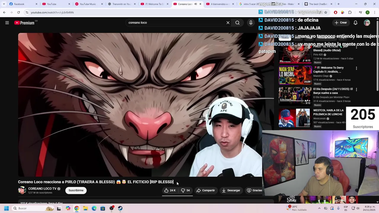Image resolution: width=379 pixels, height=213 pixels.
Task: Toggle microphone icon in system tray
Action: pos(338,208)
